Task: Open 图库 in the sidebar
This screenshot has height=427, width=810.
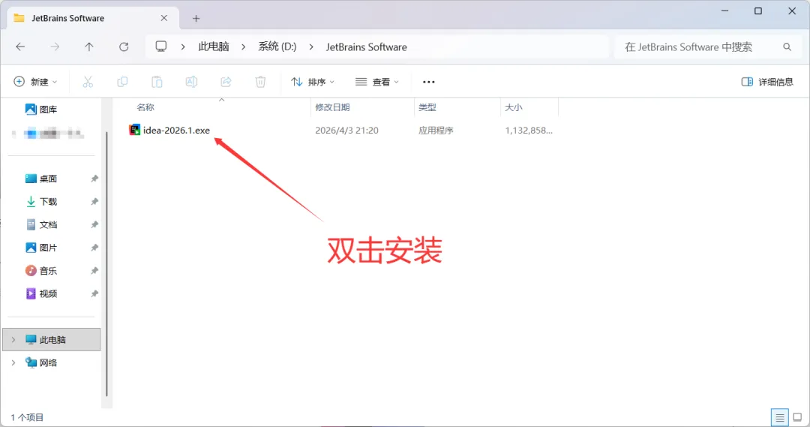Action: (41, 109)
